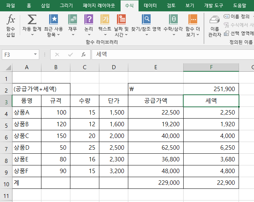Click the 공급가액 header cell
The width and height of the screenshot is (254, 202).
156,101
